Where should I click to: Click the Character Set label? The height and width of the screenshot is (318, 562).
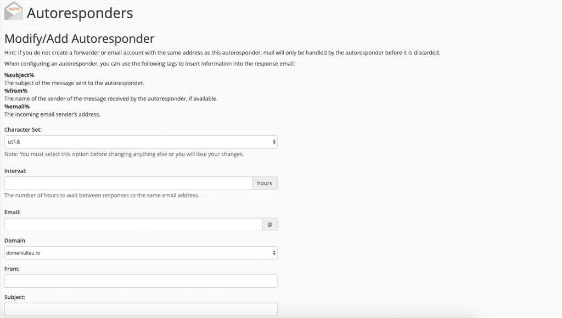click(23, 130)
